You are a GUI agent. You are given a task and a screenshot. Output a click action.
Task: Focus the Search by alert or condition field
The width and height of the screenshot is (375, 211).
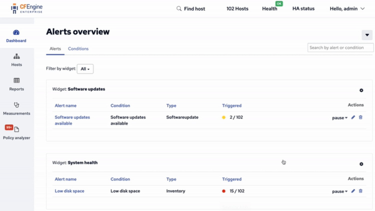click(x=340, y=47)
